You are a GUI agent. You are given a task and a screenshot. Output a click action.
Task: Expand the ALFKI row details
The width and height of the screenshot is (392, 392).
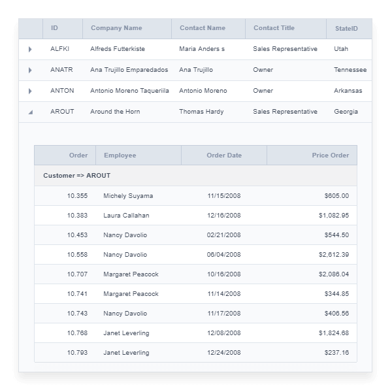click(30, 49)
